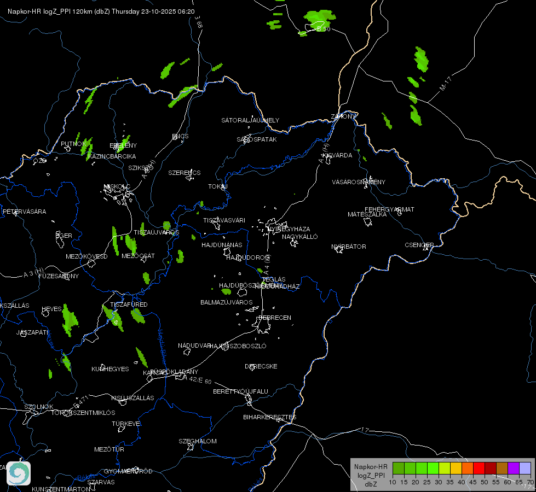The image size is (536, 492).
Task: Select the TISZAVASVÁRI label
Action: 224,220
